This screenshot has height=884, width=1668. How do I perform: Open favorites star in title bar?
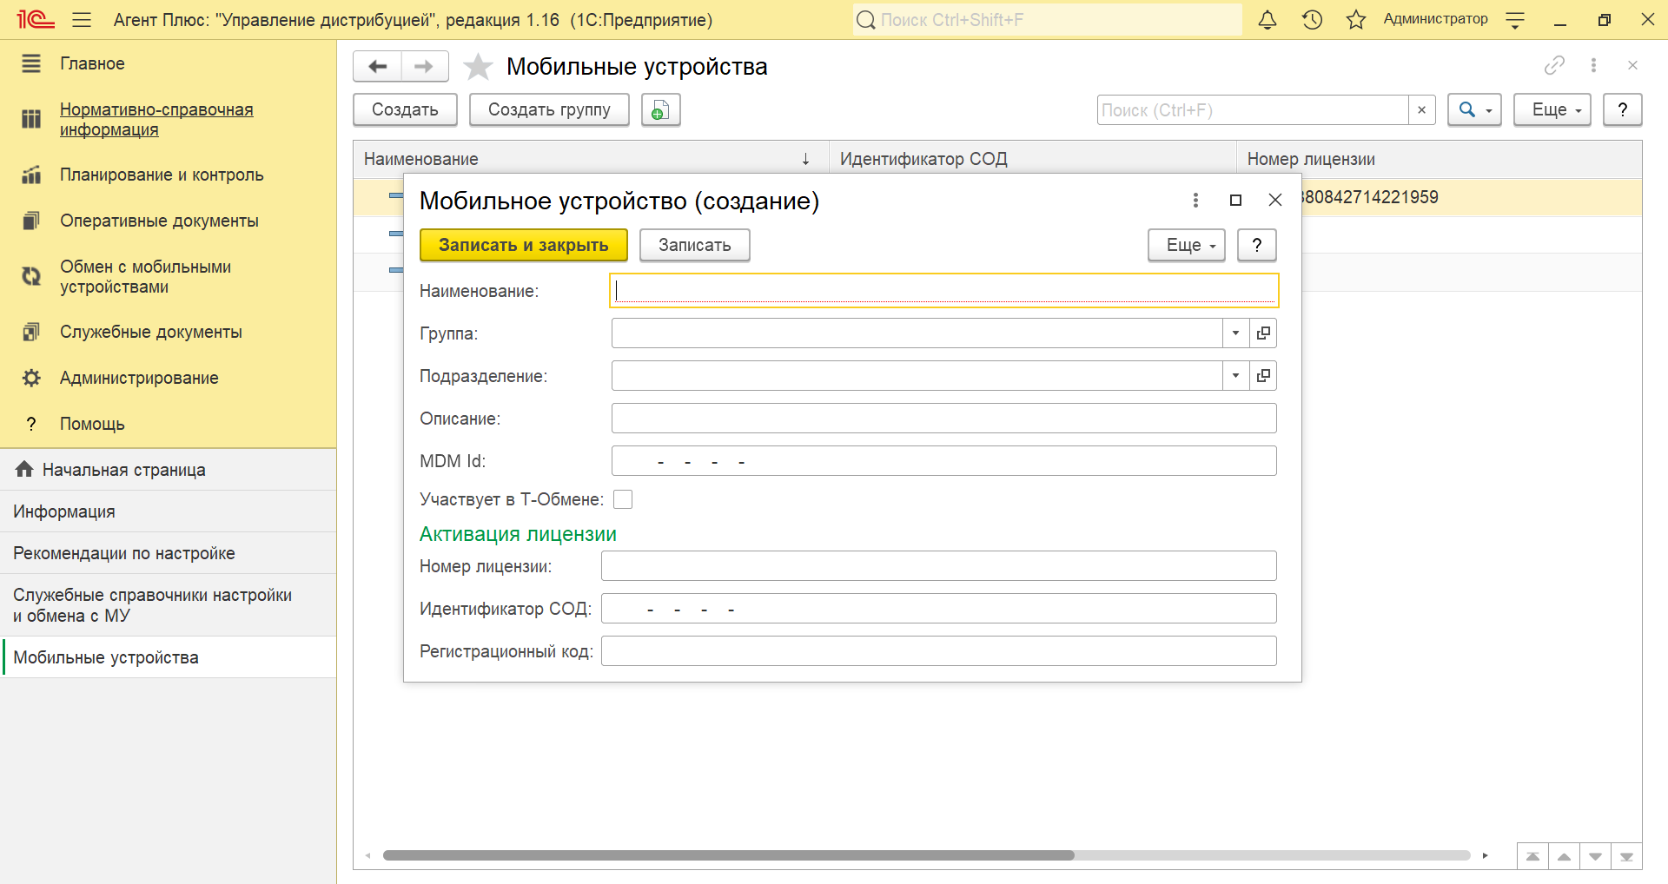coord(1356,19)
